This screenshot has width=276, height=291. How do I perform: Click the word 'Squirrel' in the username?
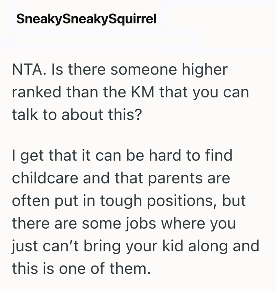[132, 19]
